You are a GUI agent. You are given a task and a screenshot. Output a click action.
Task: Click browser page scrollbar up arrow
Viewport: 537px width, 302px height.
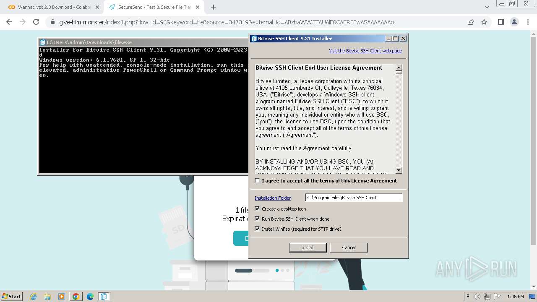534,33
